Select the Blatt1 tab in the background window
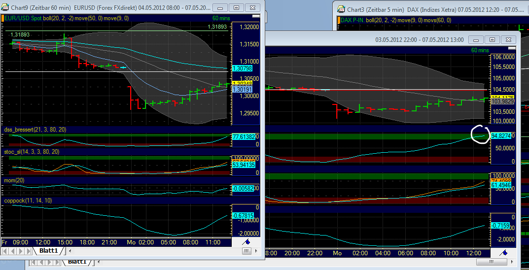 (77, 262)
